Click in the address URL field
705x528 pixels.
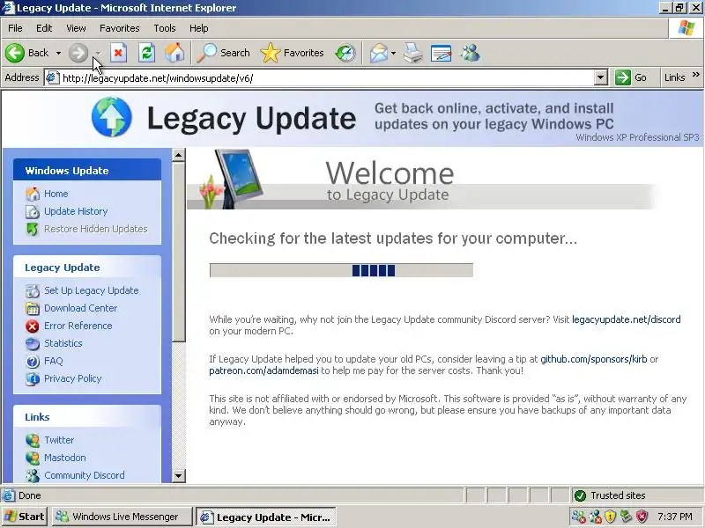point(326,77)
